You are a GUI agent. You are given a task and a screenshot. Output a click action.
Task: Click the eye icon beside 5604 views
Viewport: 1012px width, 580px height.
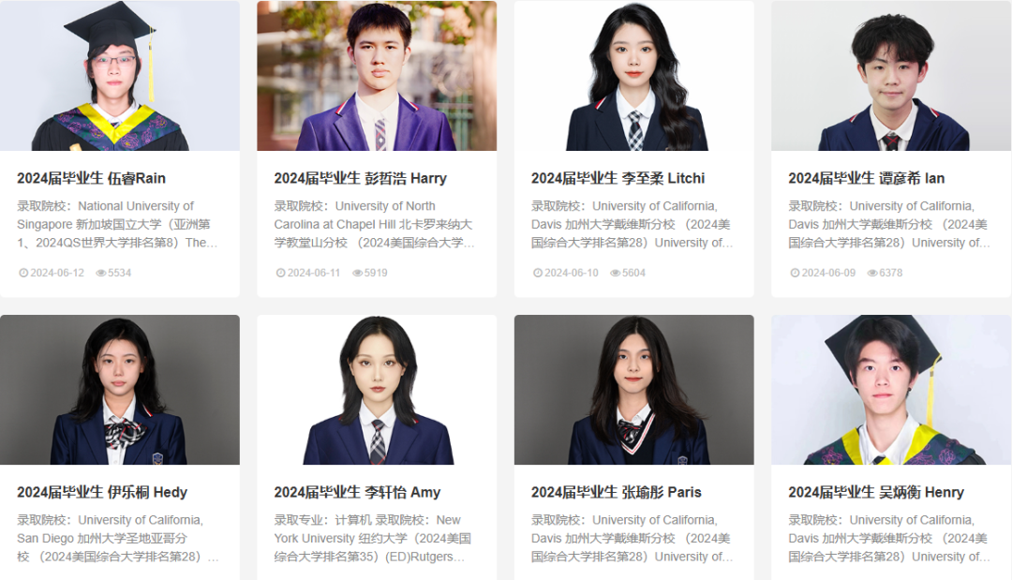[x=615, y=273]
